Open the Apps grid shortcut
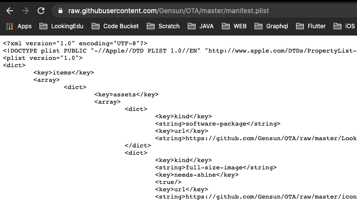The image size is (357, 200). coord(19,26)
